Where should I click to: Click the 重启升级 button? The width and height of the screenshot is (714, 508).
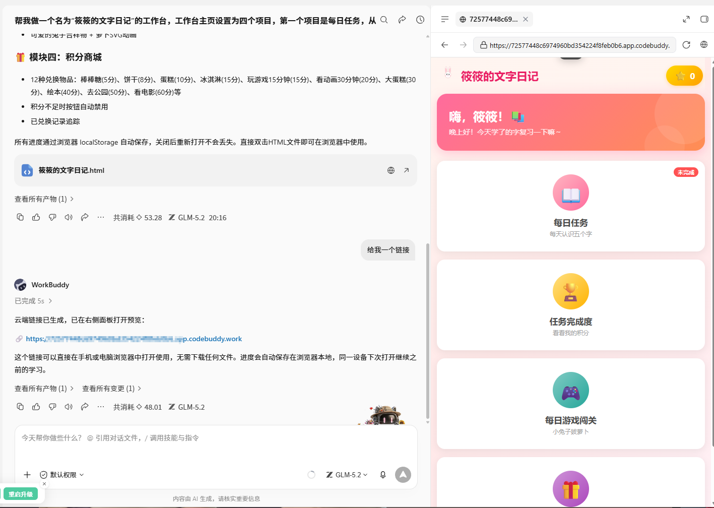(x=21, y=494)
